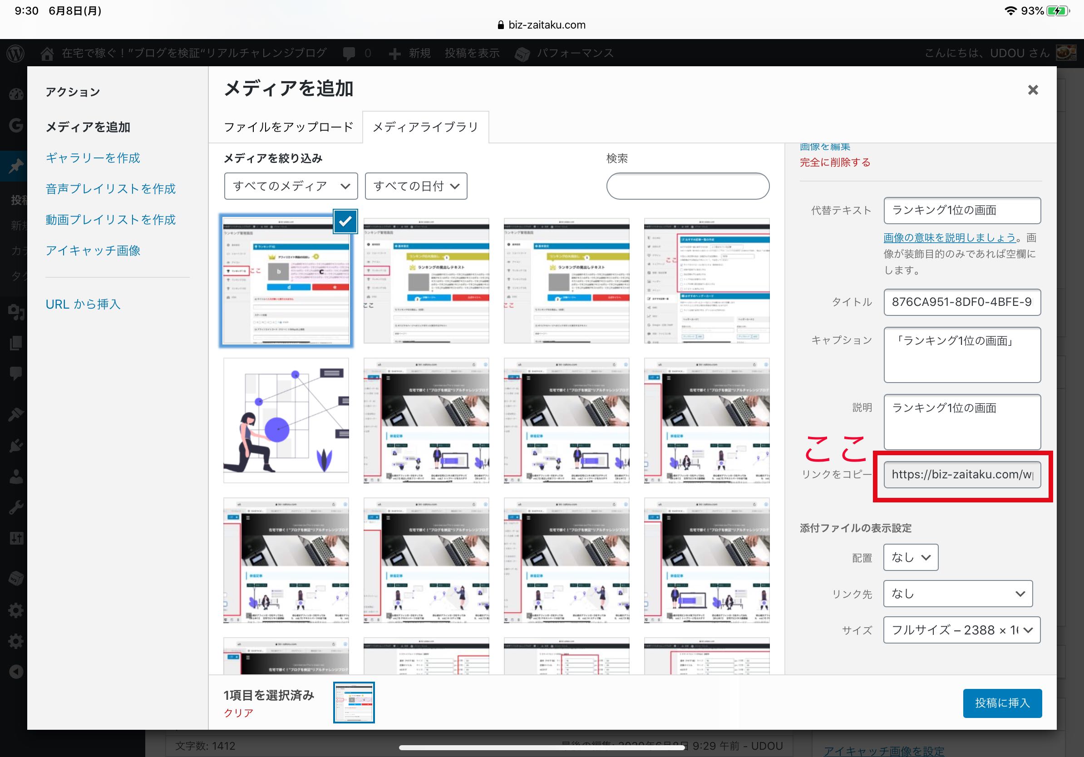Click the Wi-Fi status icon
The height and width of the screenshot is (757, 1084).
tap(1010, 11)
